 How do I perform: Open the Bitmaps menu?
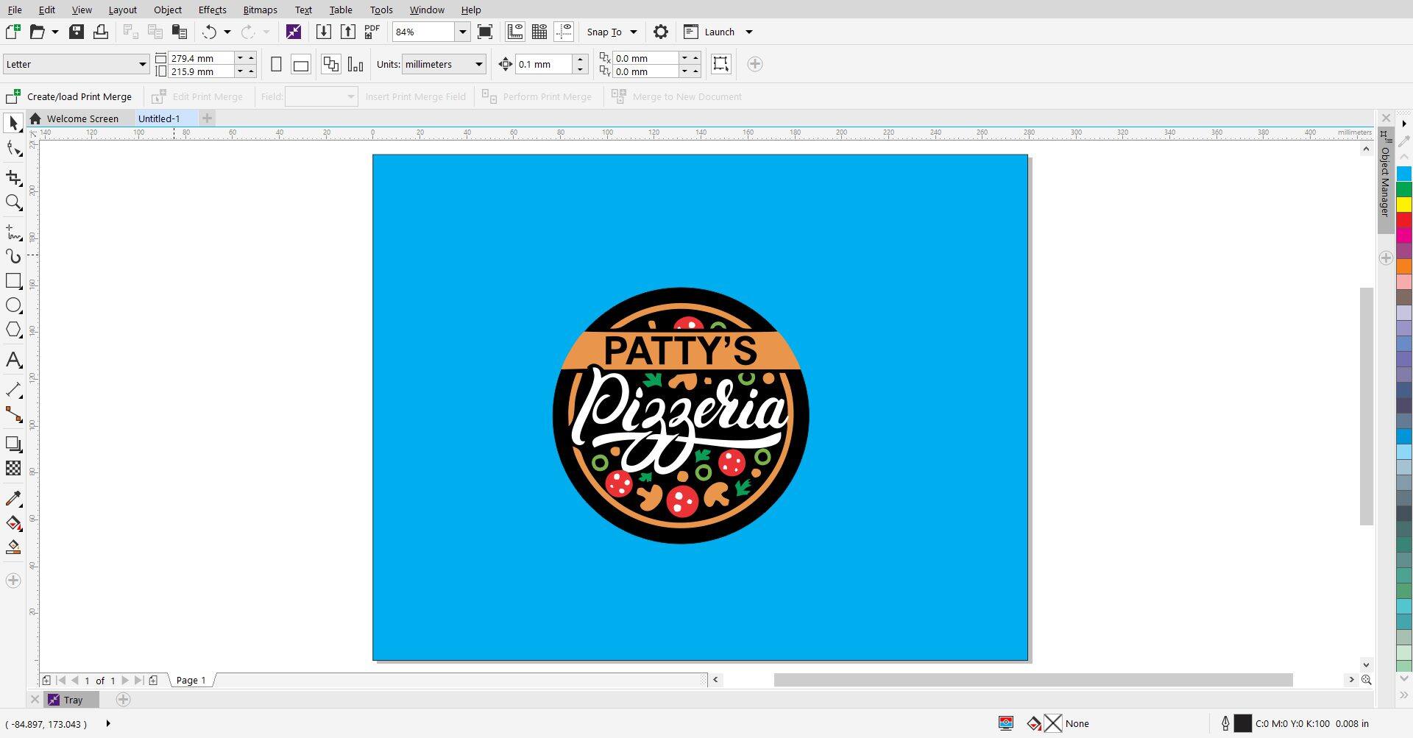(x=259, y=10)
